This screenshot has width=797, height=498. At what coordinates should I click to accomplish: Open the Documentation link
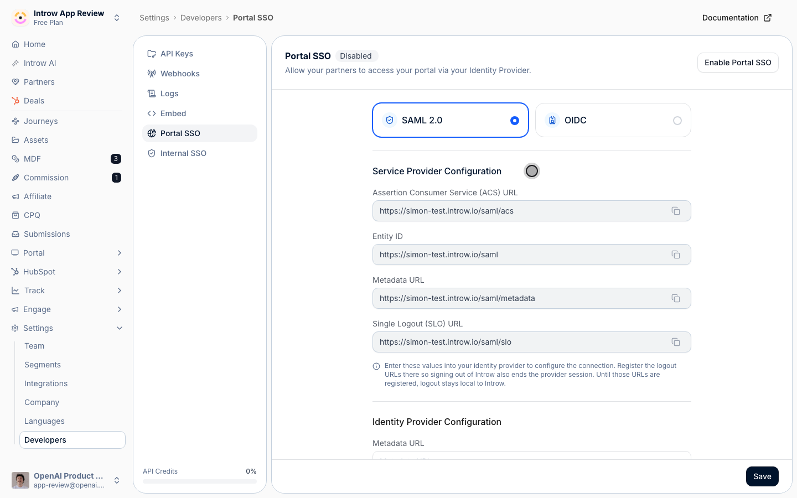(x=737, y=18)
